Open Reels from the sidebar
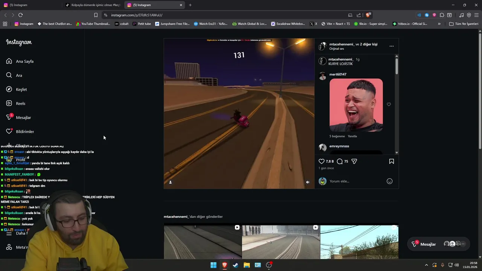The height and width of the screenshot is (271, 482). (15, 104)
